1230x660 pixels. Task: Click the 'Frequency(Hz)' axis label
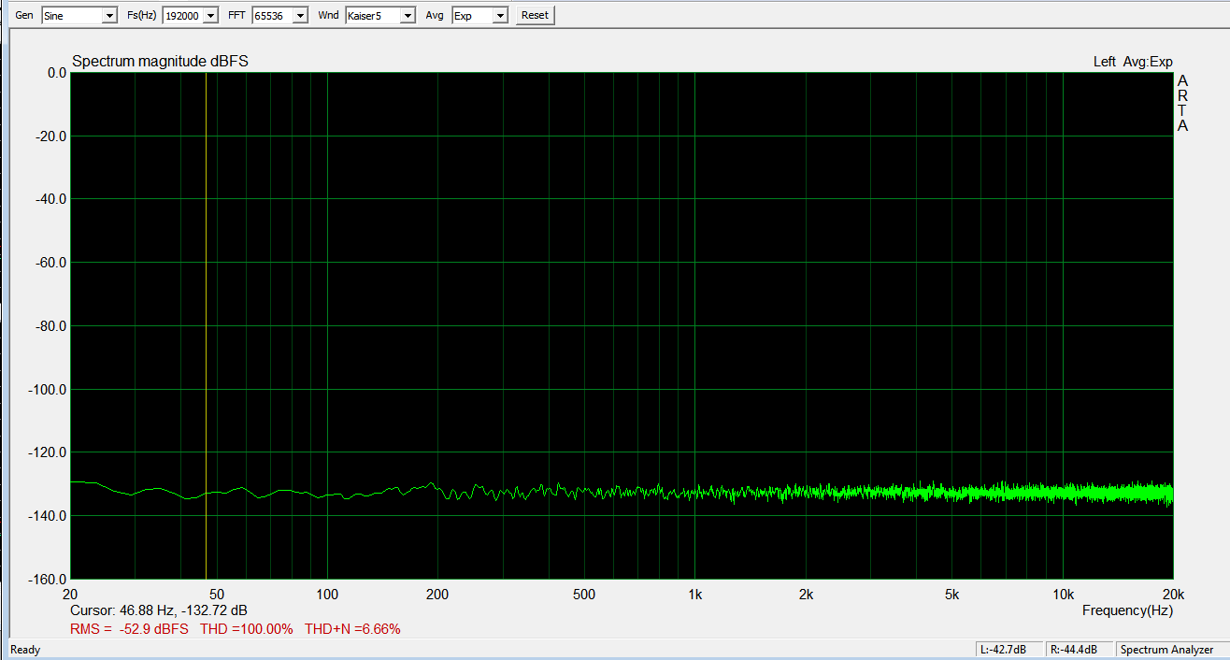tap(1127, 610)
